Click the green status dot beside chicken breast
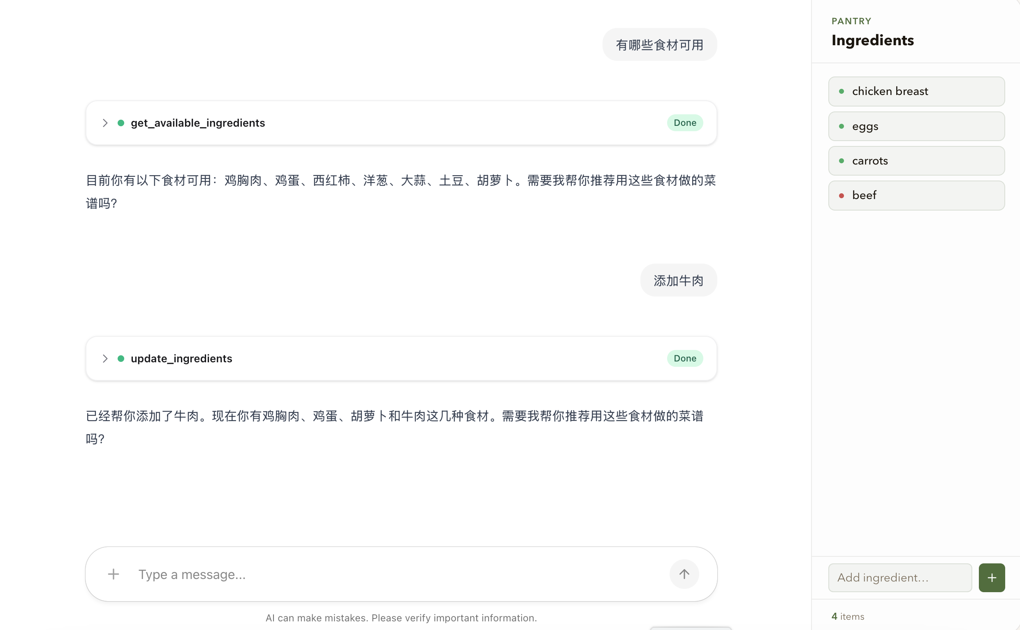This screenshot has width=1020, height=630. [841, 91]
